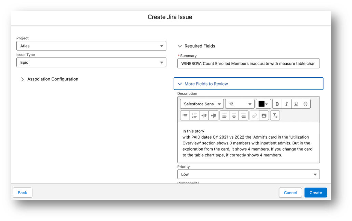Toggle bold formatting in description editor
This screenshot has width=352, height=221.
click(277, 104)
